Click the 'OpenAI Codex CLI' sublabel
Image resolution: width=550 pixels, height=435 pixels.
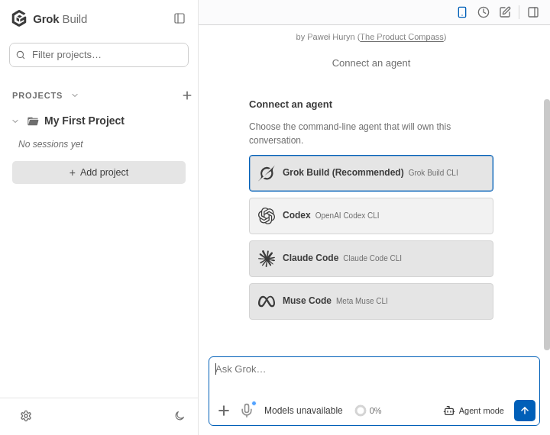click(348, 215)
